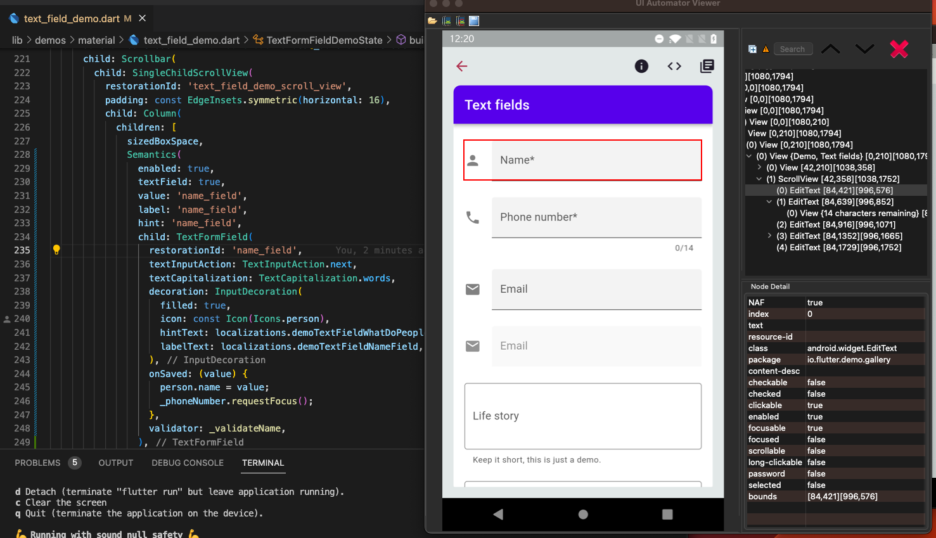Click the lightbulb quick-fix in the editor
The image size is (936, 538).
pyautogui.click(x=56, y=250)
